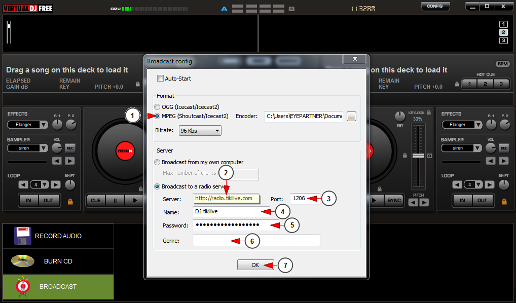Select BROADCAST option
Viewport: 516px width, 303px height.
[x=58, y=287]
